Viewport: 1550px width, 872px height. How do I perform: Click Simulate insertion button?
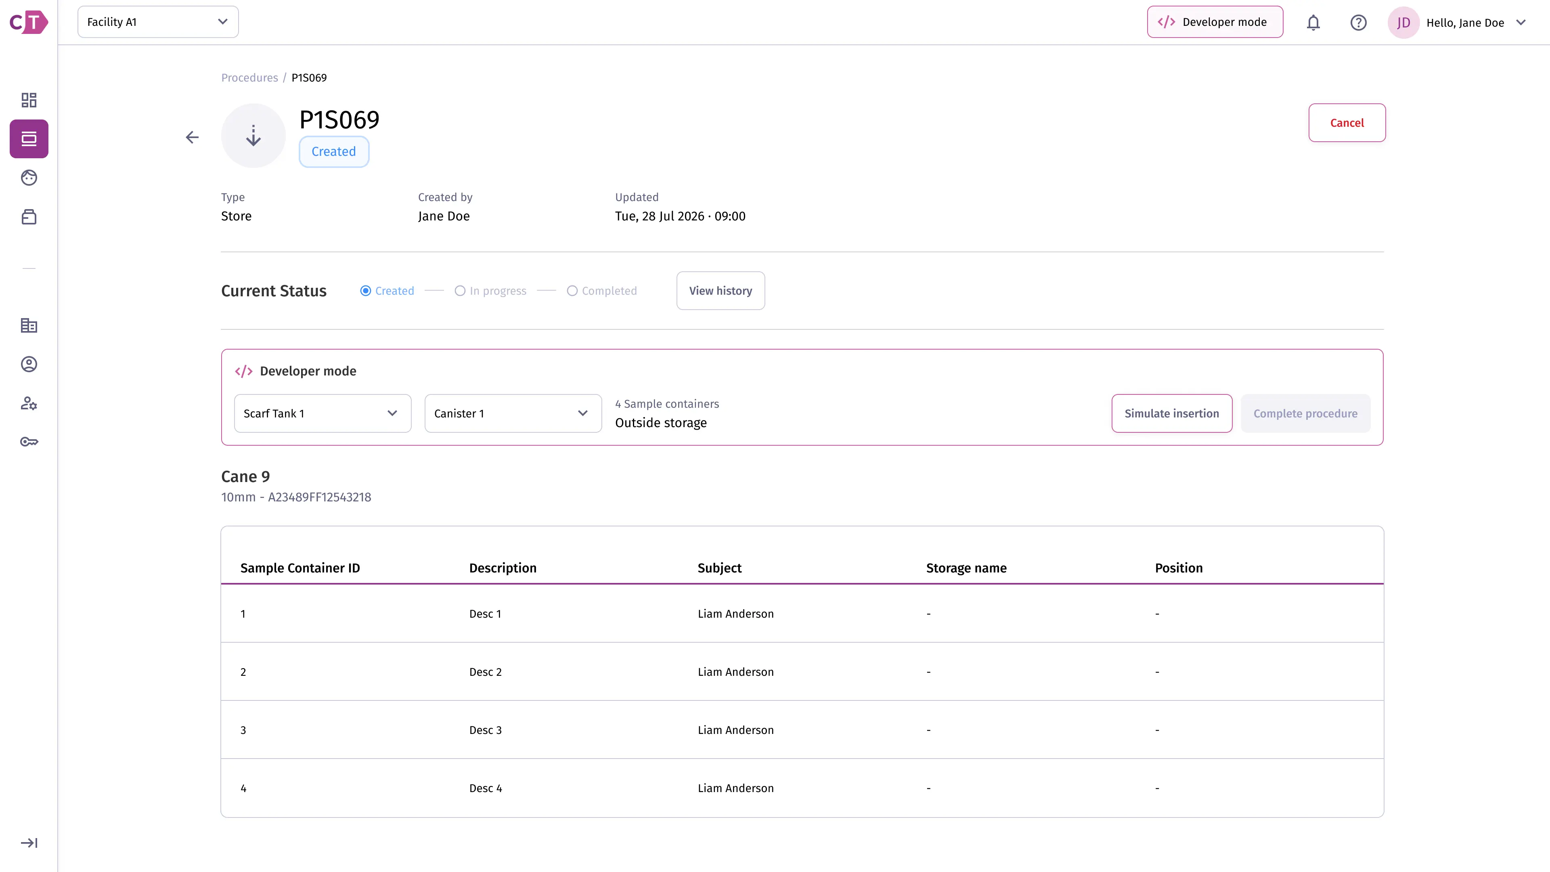1171,413
